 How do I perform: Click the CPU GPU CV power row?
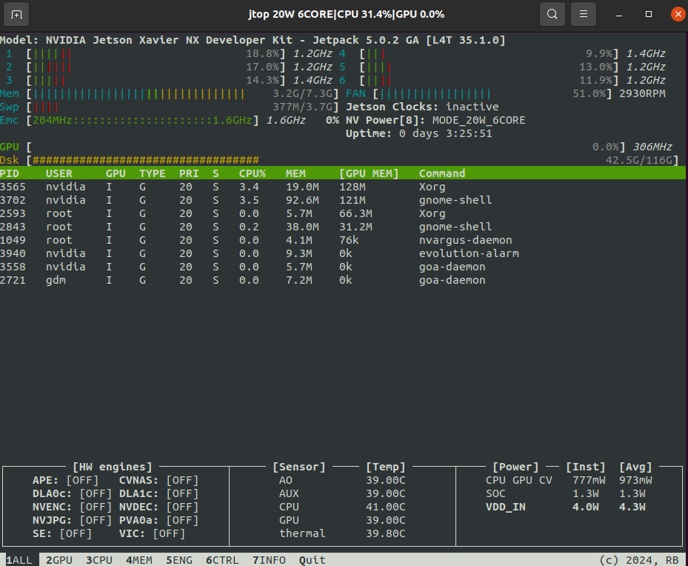click(569, 481)
